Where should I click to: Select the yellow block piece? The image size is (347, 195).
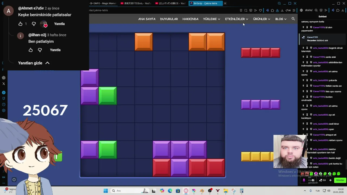coord(257,157)
